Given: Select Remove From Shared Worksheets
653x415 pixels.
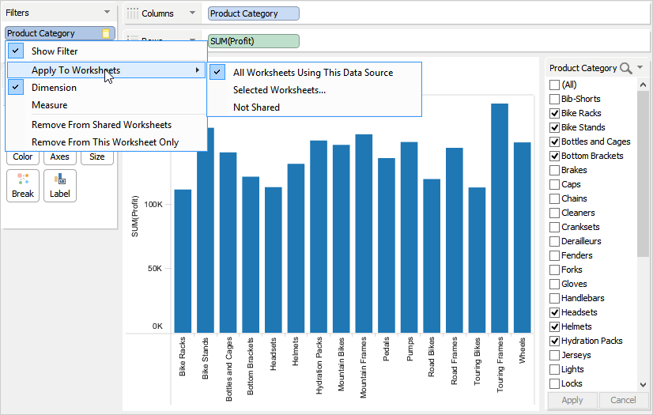Looking at the screenshot, I should coord(106,125).
